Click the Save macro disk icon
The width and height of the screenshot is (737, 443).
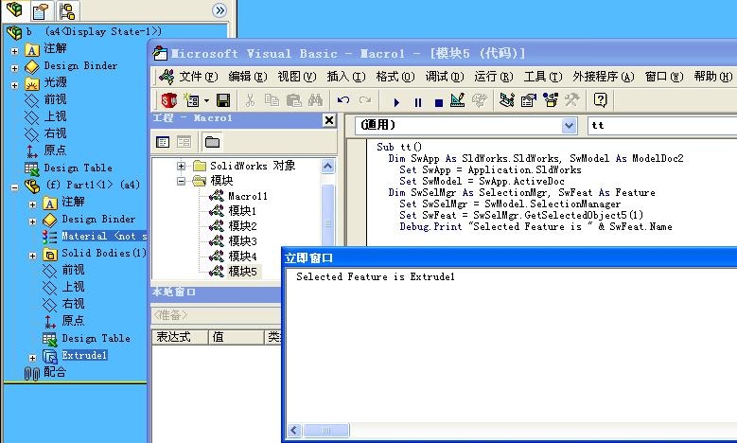coord(223,100)
